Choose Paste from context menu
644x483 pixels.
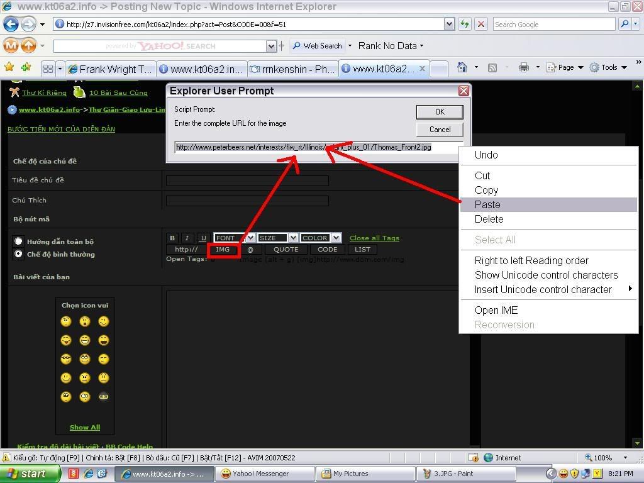pos(548,204)
